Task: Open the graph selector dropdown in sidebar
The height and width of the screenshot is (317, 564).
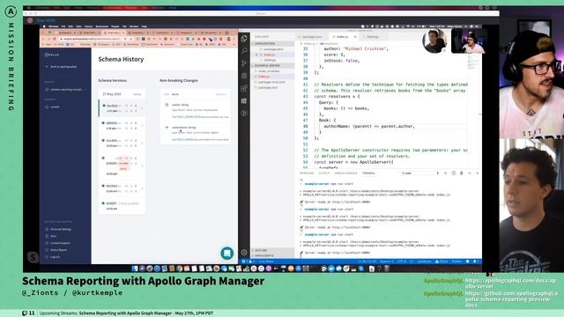Action: click(66, 90)
